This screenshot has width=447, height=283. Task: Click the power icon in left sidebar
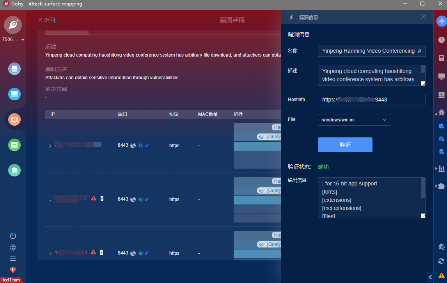tap(13, 236)
